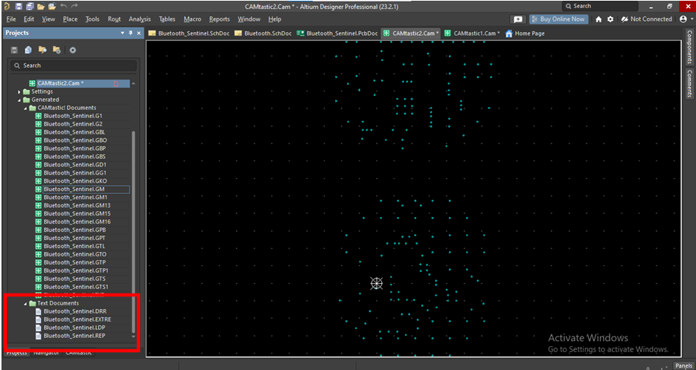Expand the Settings folder
Viewport: 696px width, 370px height.
coord(20,91)
